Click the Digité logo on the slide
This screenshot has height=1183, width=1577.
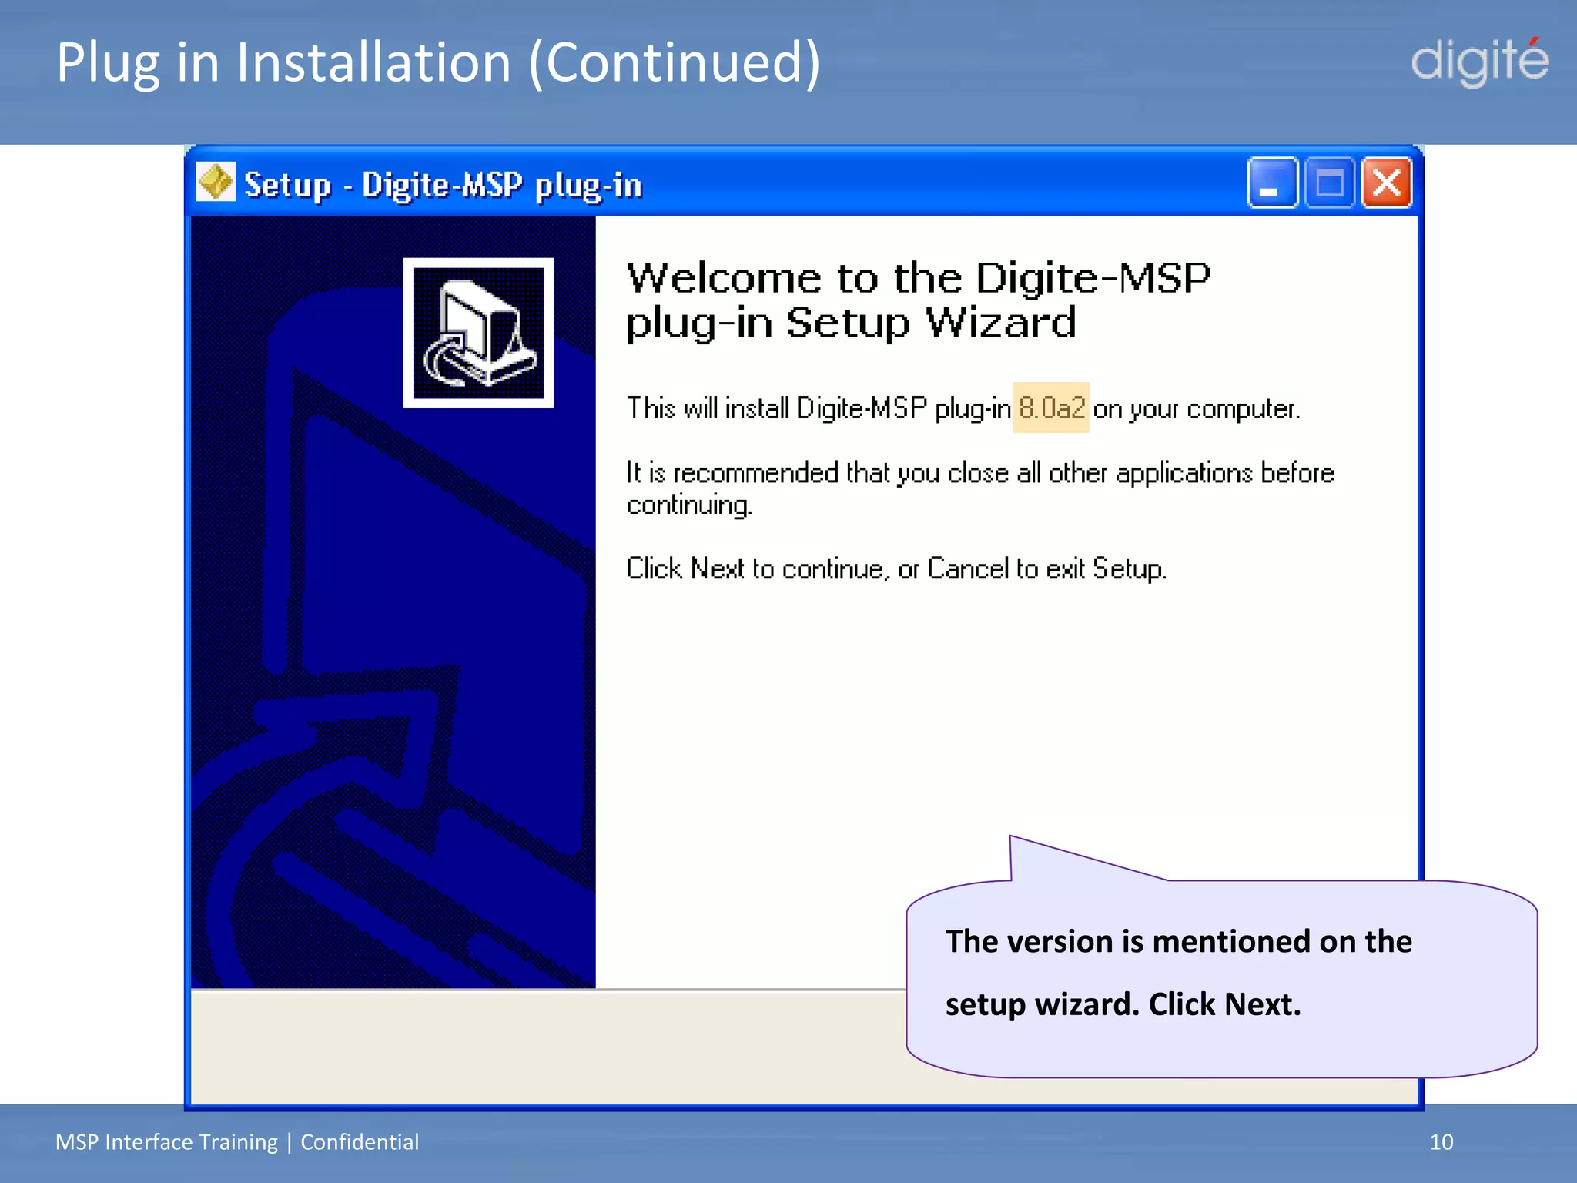pos(1479,62)
